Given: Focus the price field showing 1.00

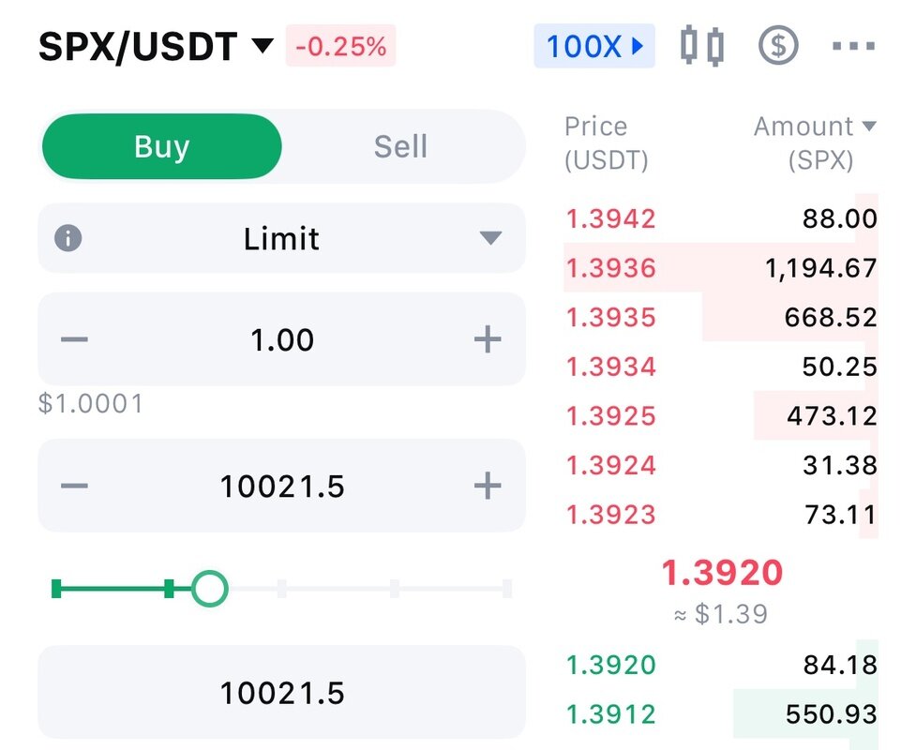Looking at the screenshot, I should pos(281,339).
